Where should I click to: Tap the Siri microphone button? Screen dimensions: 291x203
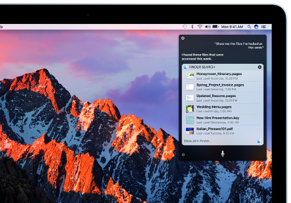point(223,154)
